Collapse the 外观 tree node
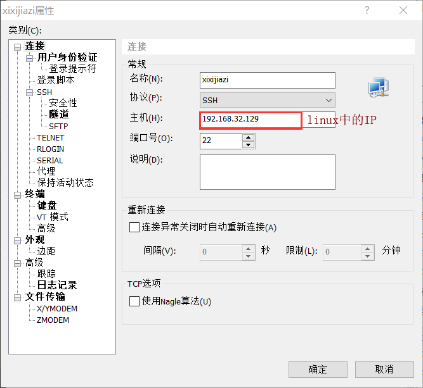Screen dimensions: 423x388 tap(17, 241)
